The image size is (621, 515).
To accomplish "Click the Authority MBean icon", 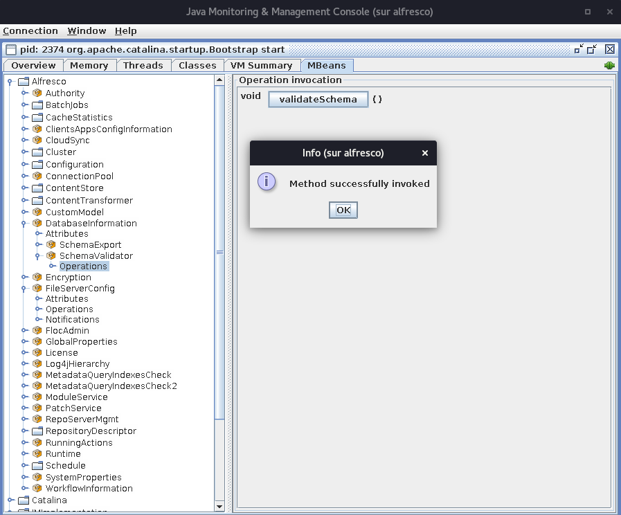I will 37,93.
